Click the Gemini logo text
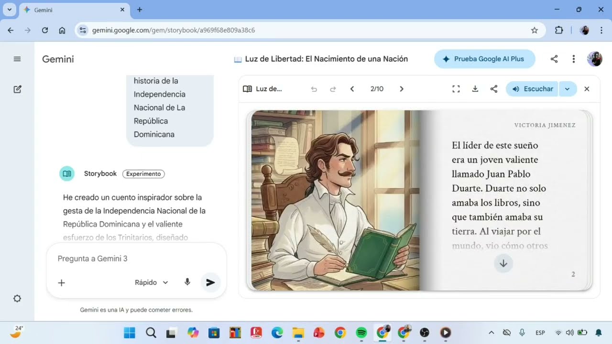Image resolution: width=612 pixels, height=344 pixels. pos(58,59)
